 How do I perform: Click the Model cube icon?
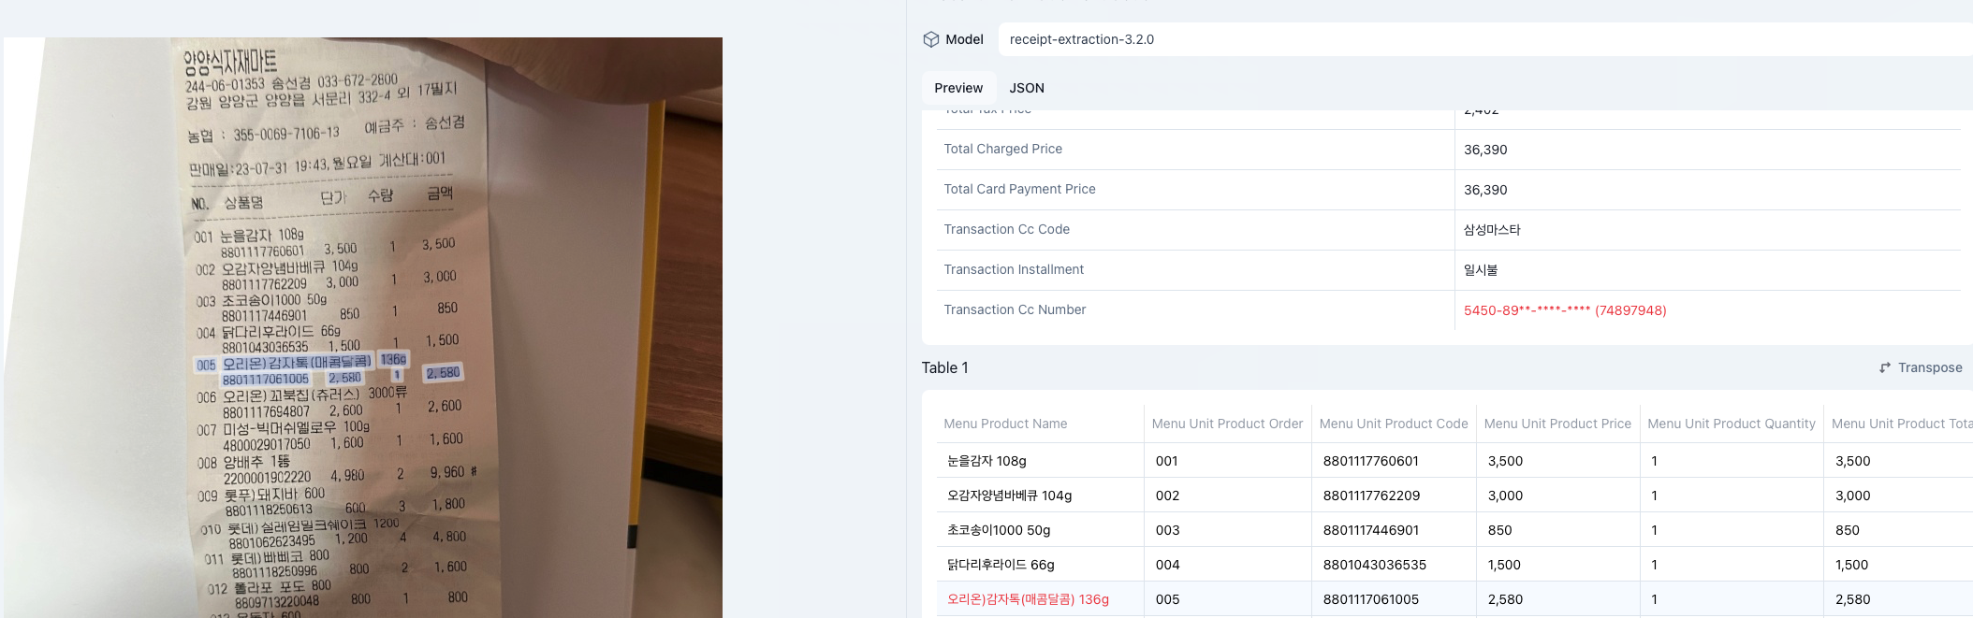click(x=930, y=39)
